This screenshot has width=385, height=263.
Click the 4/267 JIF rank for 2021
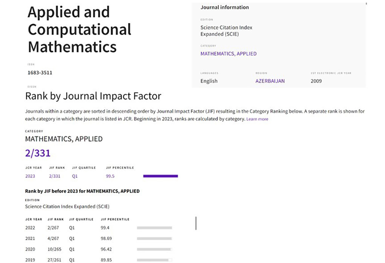click(53, 239)
